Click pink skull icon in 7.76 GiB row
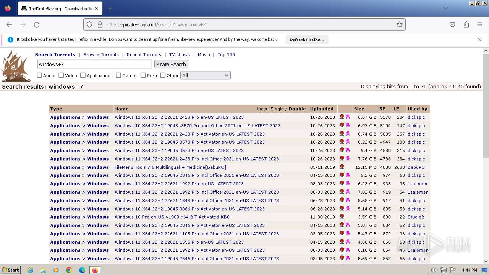This screenshot has height=275, width=489. 348,159
